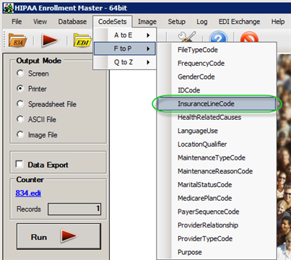Select the Spreadsheet File radio button
The width and height of the screenshot is (291, 260).
(20, 104)
